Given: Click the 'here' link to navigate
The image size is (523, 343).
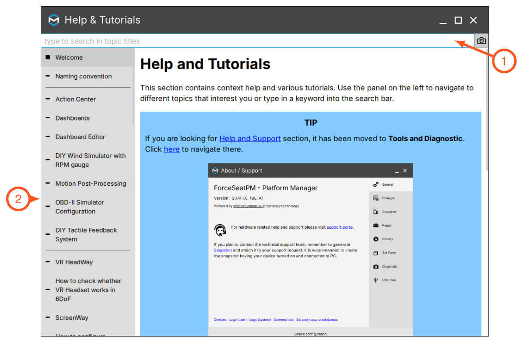Looking at the screenshot, I should [172, 149].
